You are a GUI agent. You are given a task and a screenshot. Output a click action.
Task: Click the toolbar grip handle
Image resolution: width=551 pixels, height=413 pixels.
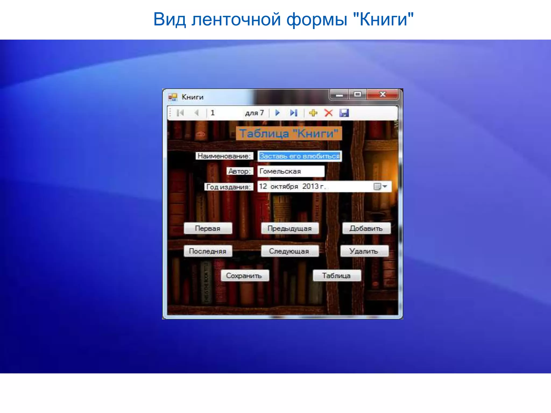click(170, 113)
